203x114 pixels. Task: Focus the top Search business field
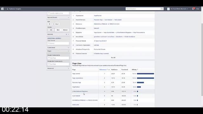click(x=143, y=9)
